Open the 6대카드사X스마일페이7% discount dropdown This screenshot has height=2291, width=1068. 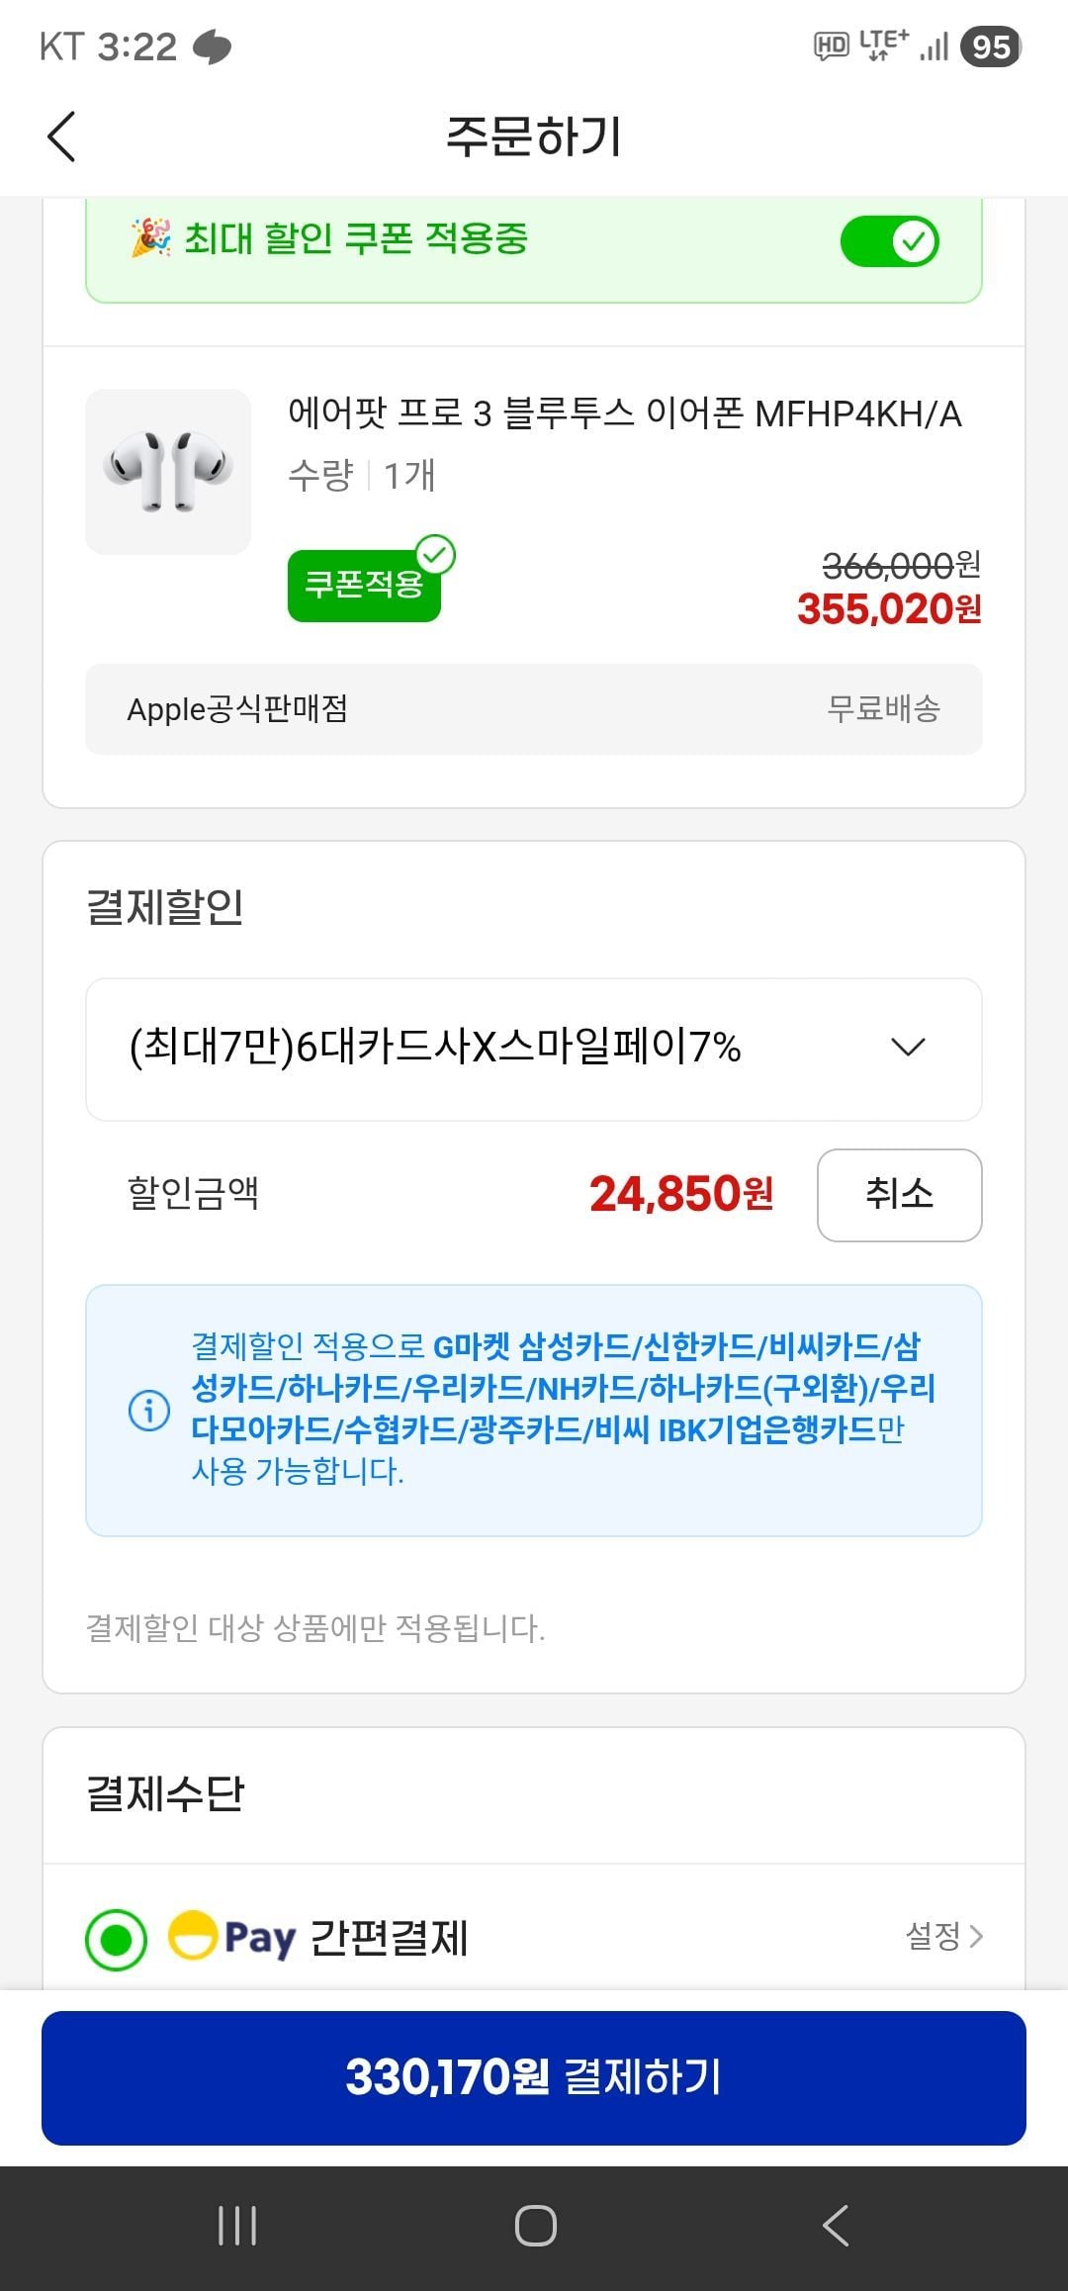[x=534, y=1049]
